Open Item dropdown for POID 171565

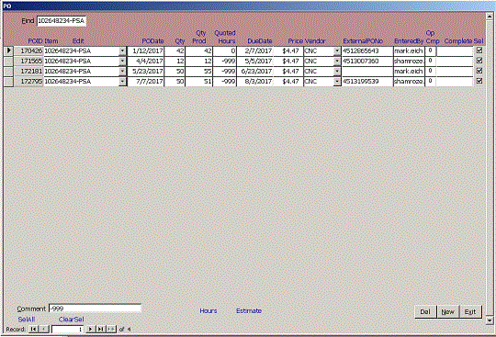coord(122,61)
